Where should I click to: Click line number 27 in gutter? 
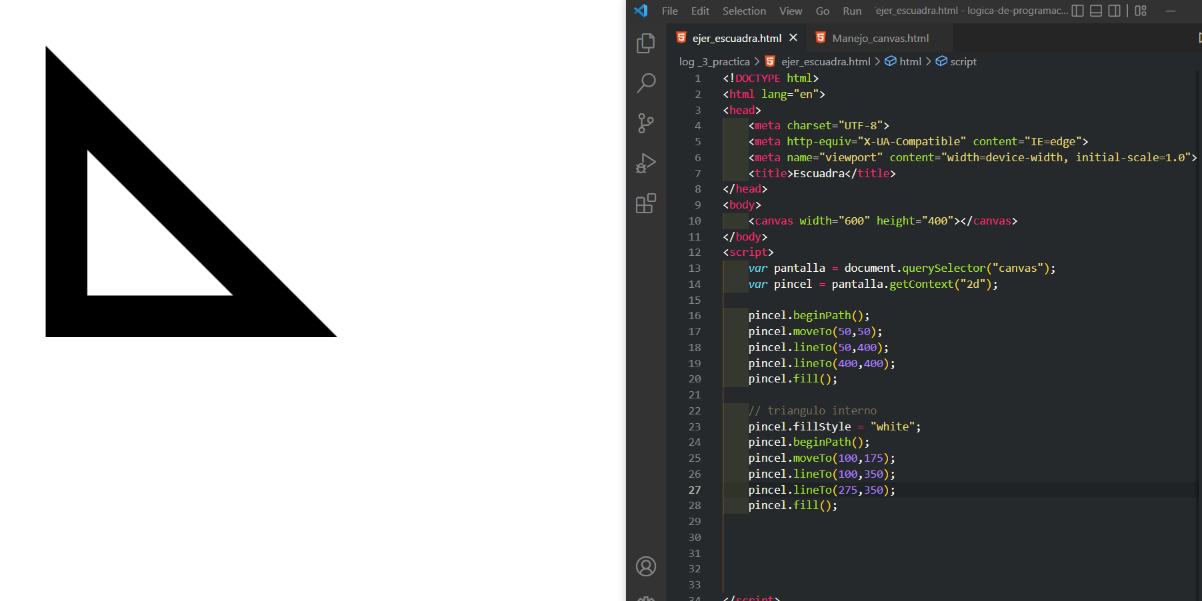pyautogui.click(x=695, y=490)
